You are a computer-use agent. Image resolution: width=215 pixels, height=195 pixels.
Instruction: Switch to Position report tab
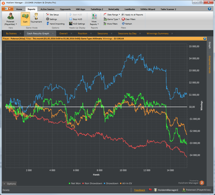click(83, 33)
